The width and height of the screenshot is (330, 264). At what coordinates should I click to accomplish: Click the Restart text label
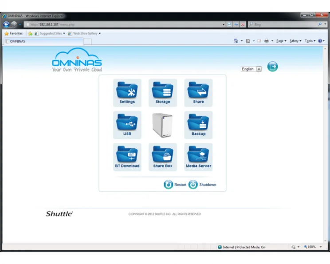(181, 185)
